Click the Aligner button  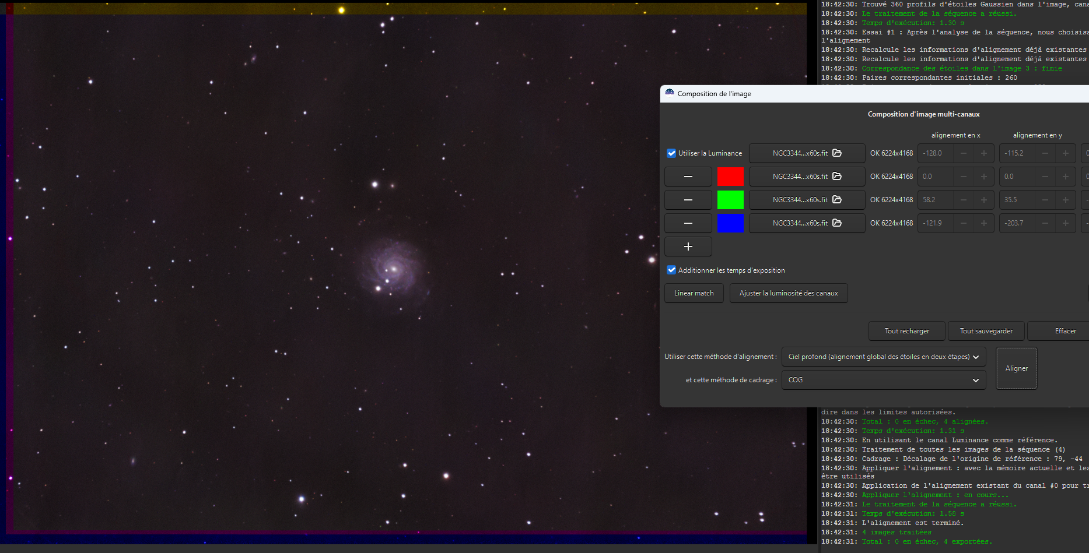[1017, 368]
